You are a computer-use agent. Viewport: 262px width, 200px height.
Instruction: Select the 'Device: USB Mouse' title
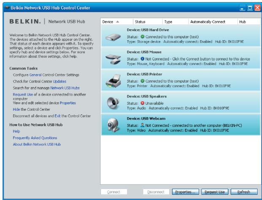coord(144,52)
